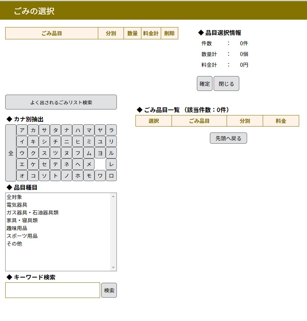
Task: Click the 先頭へ戻る button
Action: point(228,138)
